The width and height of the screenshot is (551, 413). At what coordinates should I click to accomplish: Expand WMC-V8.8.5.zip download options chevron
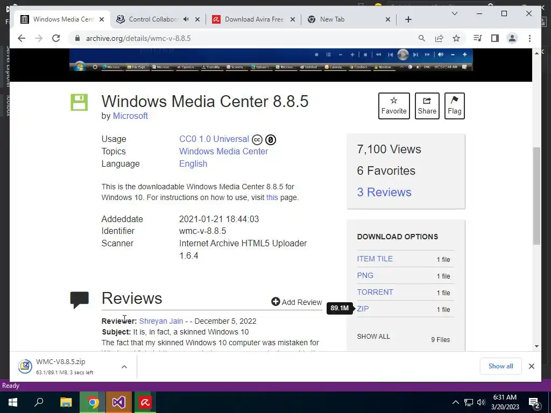click(124, 367)
